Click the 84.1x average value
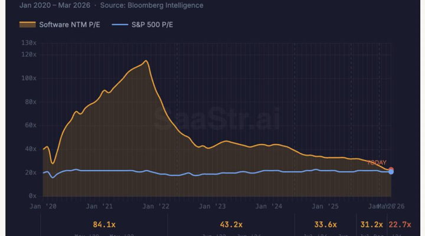 click(104, 225)
